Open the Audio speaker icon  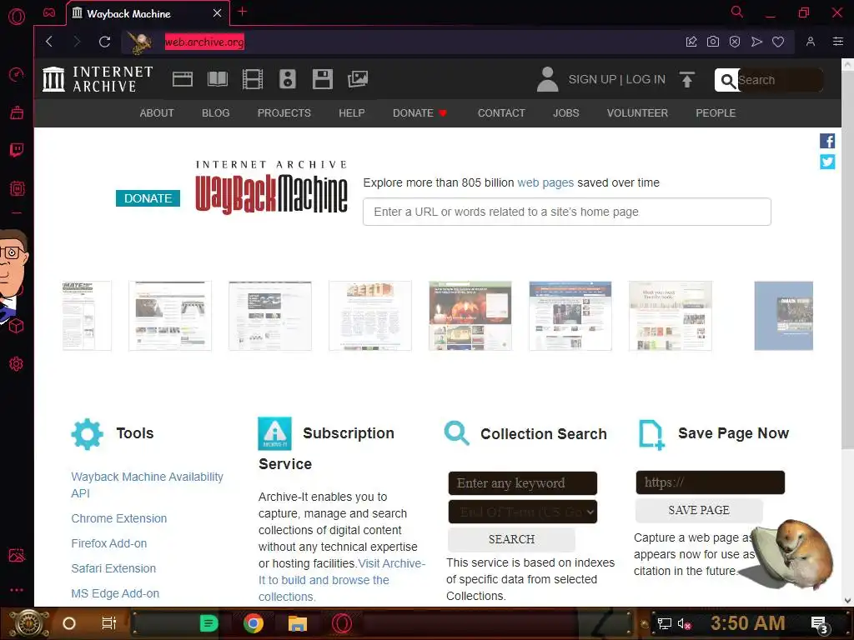click(288, 79)
